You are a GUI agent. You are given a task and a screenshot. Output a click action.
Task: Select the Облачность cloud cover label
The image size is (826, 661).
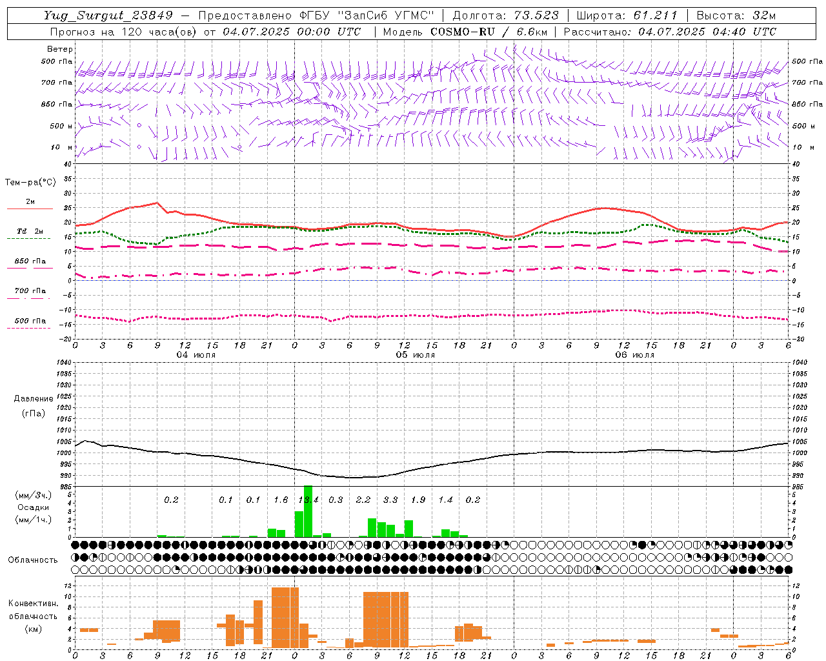(x=33, y=560)
